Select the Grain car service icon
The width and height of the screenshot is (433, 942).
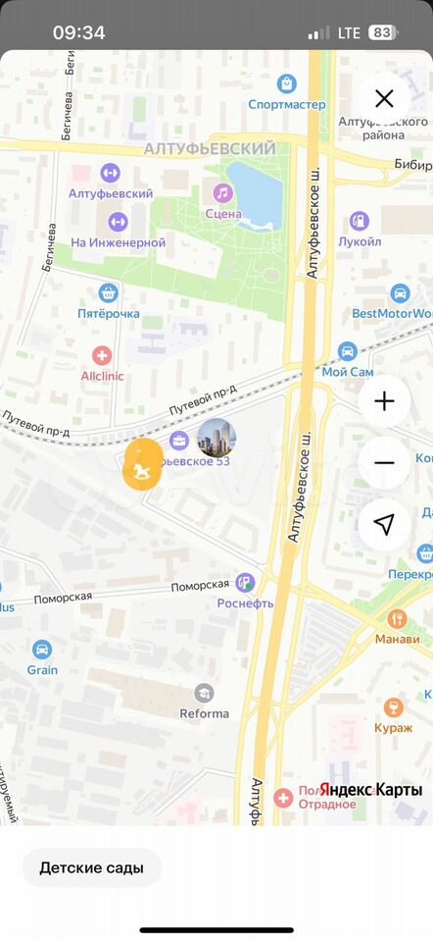click(42, 650)
